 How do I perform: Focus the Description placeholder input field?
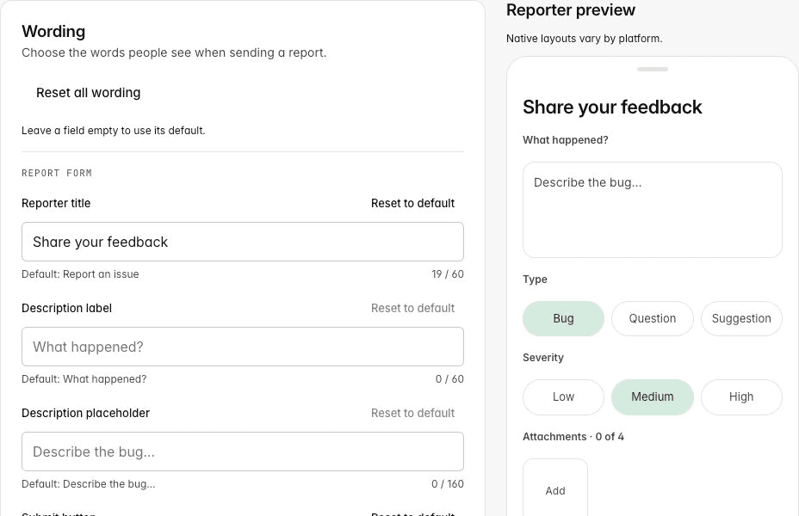(243, 451)
